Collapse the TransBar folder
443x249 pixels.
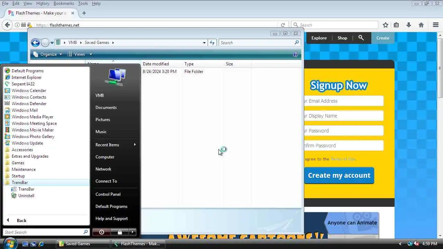pos(19,183)
